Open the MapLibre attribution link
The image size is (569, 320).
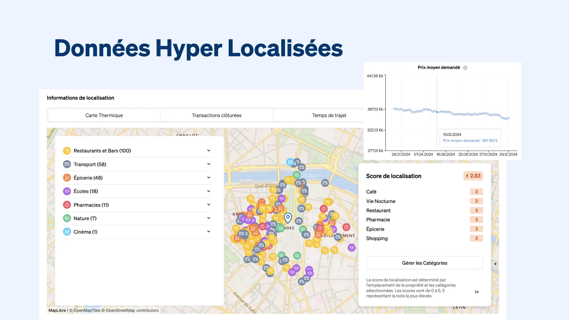pyautogui.click(x=57, y=311)
